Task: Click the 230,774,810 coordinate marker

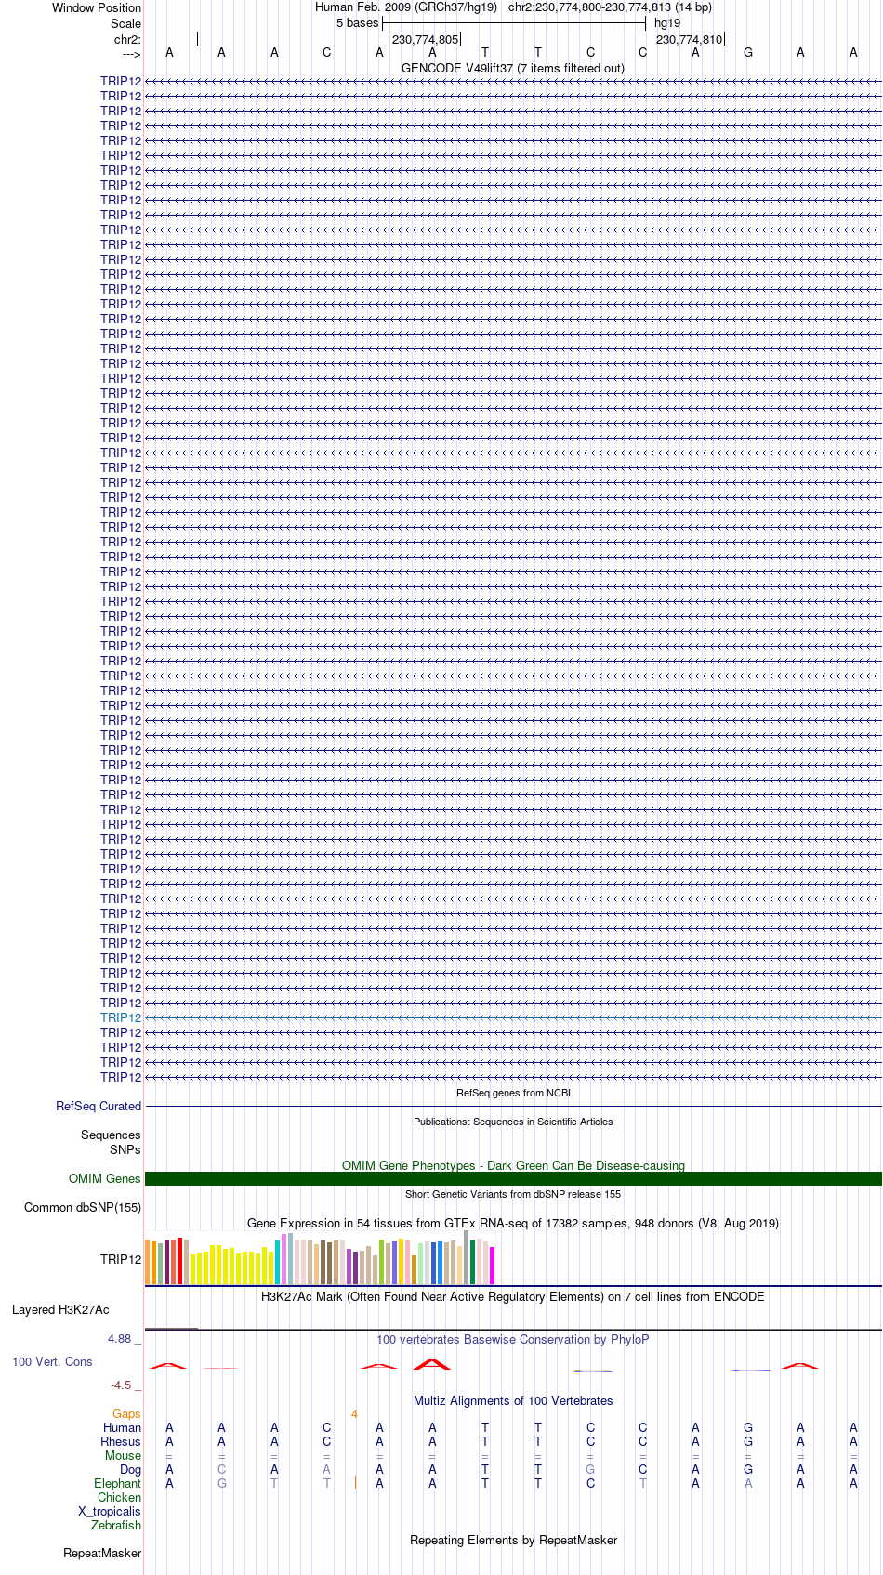Action: [689, 40]
